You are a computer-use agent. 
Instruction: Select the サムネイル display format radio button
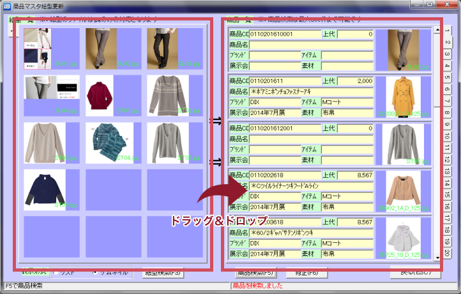coord(94,272)
